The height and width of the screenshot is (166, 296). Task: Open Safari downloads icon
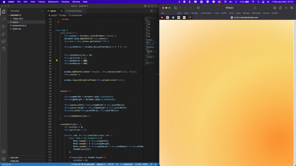coord(275,8)
